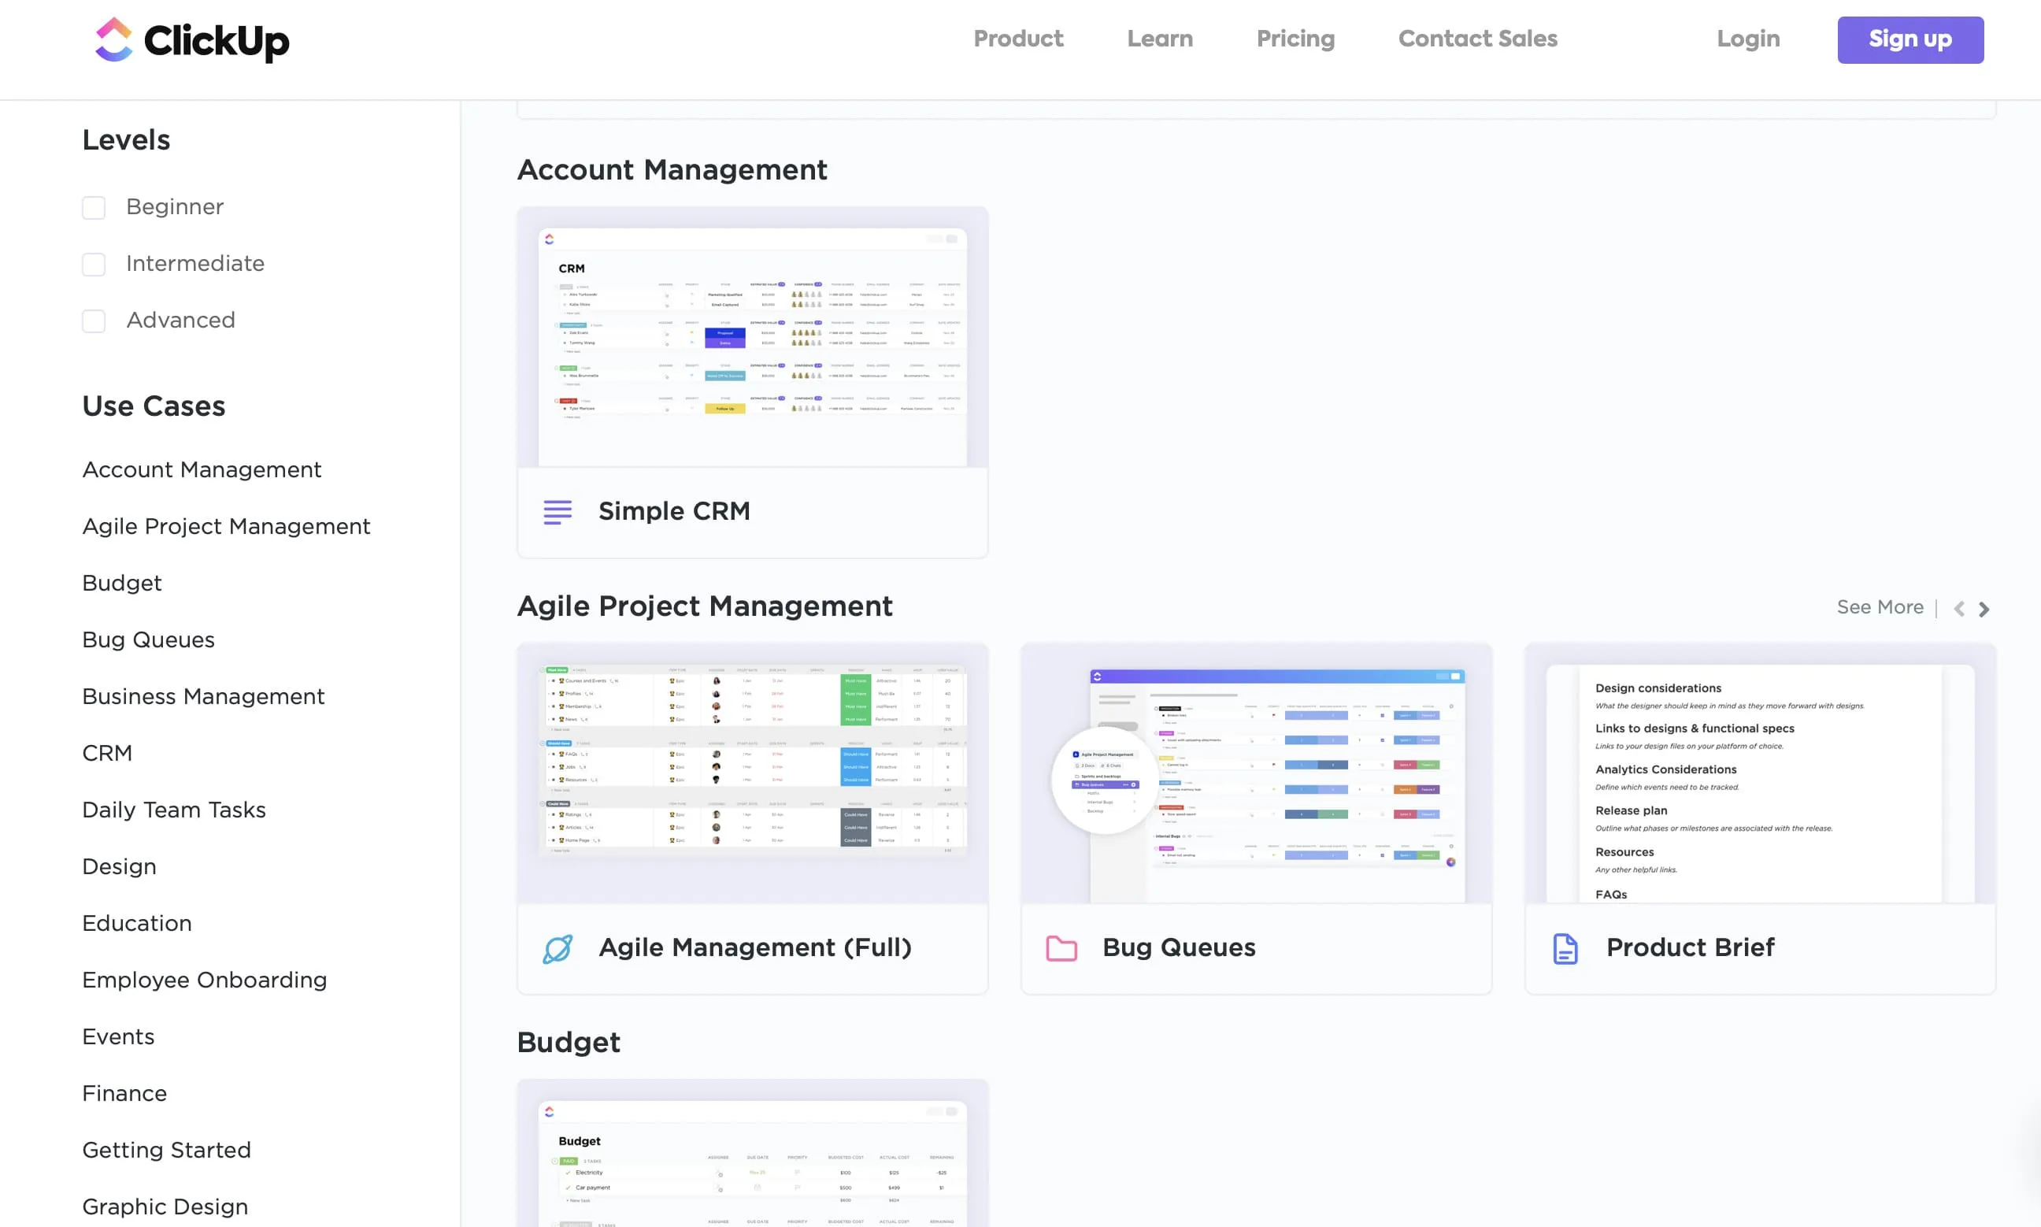Toggle the Advanced level checkbox
Screen dimensions: 2041x1227
(94, 319)
